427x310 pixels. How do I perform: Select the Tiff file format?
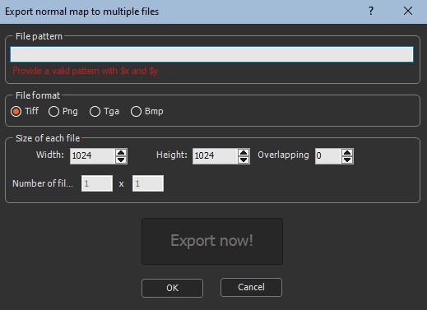click(x=25, y=111)
